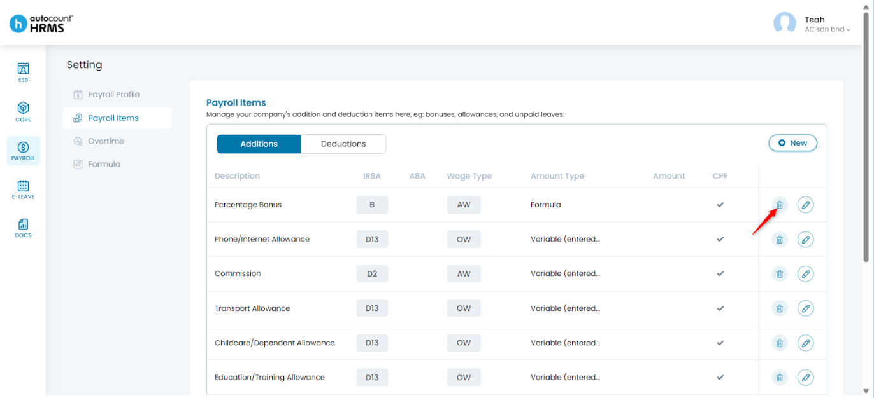874x398 pixels.
Task: Edit the Percentage Bonus item
Action: point(806,205)
